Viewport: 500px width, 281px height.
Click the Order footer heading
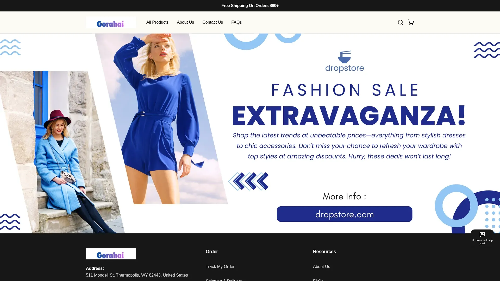[212, 252]
